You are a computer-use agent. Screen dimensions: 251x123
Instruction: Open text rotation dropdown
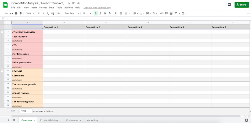coord(155,13)
